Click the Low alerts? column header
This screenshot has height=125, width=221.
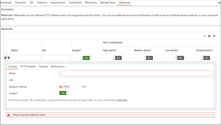point(172,50)
